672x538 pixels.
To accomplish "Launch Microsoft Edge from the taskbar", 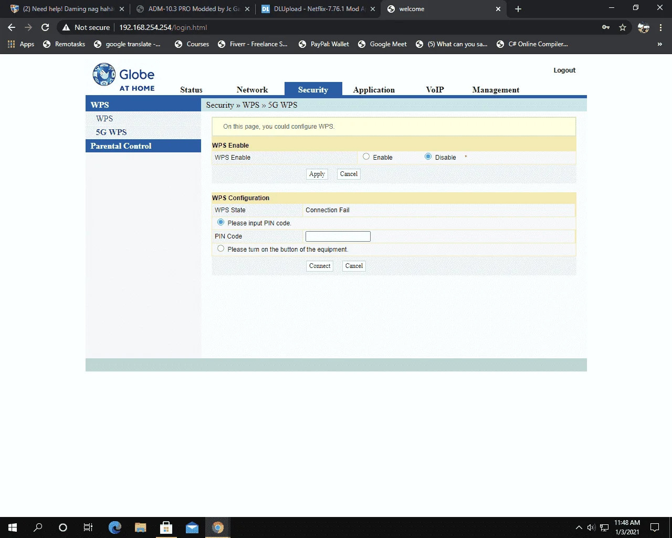I will click(x=114, y=527).
